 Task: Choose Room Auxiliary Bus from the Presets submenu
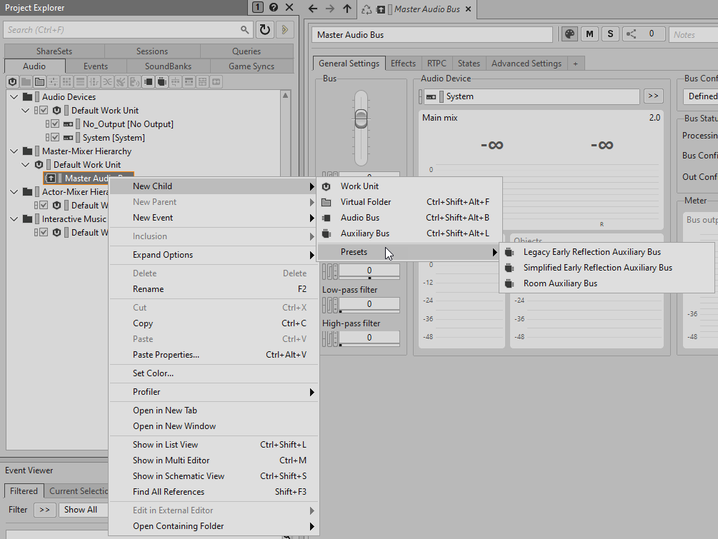click(x=560, y=283)
